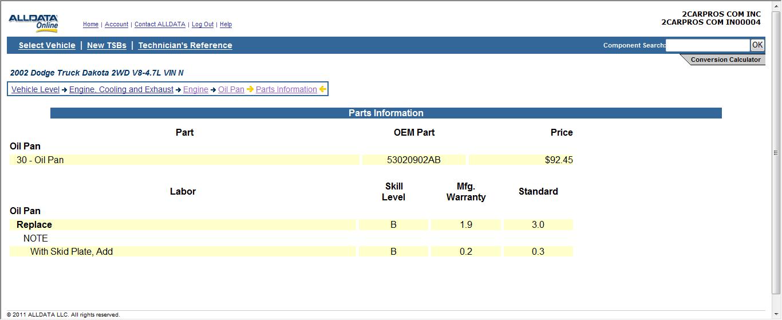
Task: Go to the Engine breadcrumb
Action: click(196, 89)
